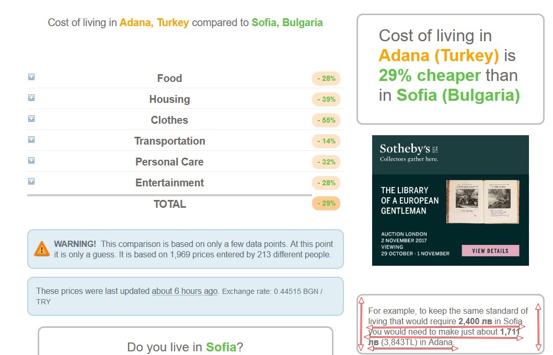Expand the Personal Care plus icon
This screenshot has height=355, width=553.
(31, 161)
